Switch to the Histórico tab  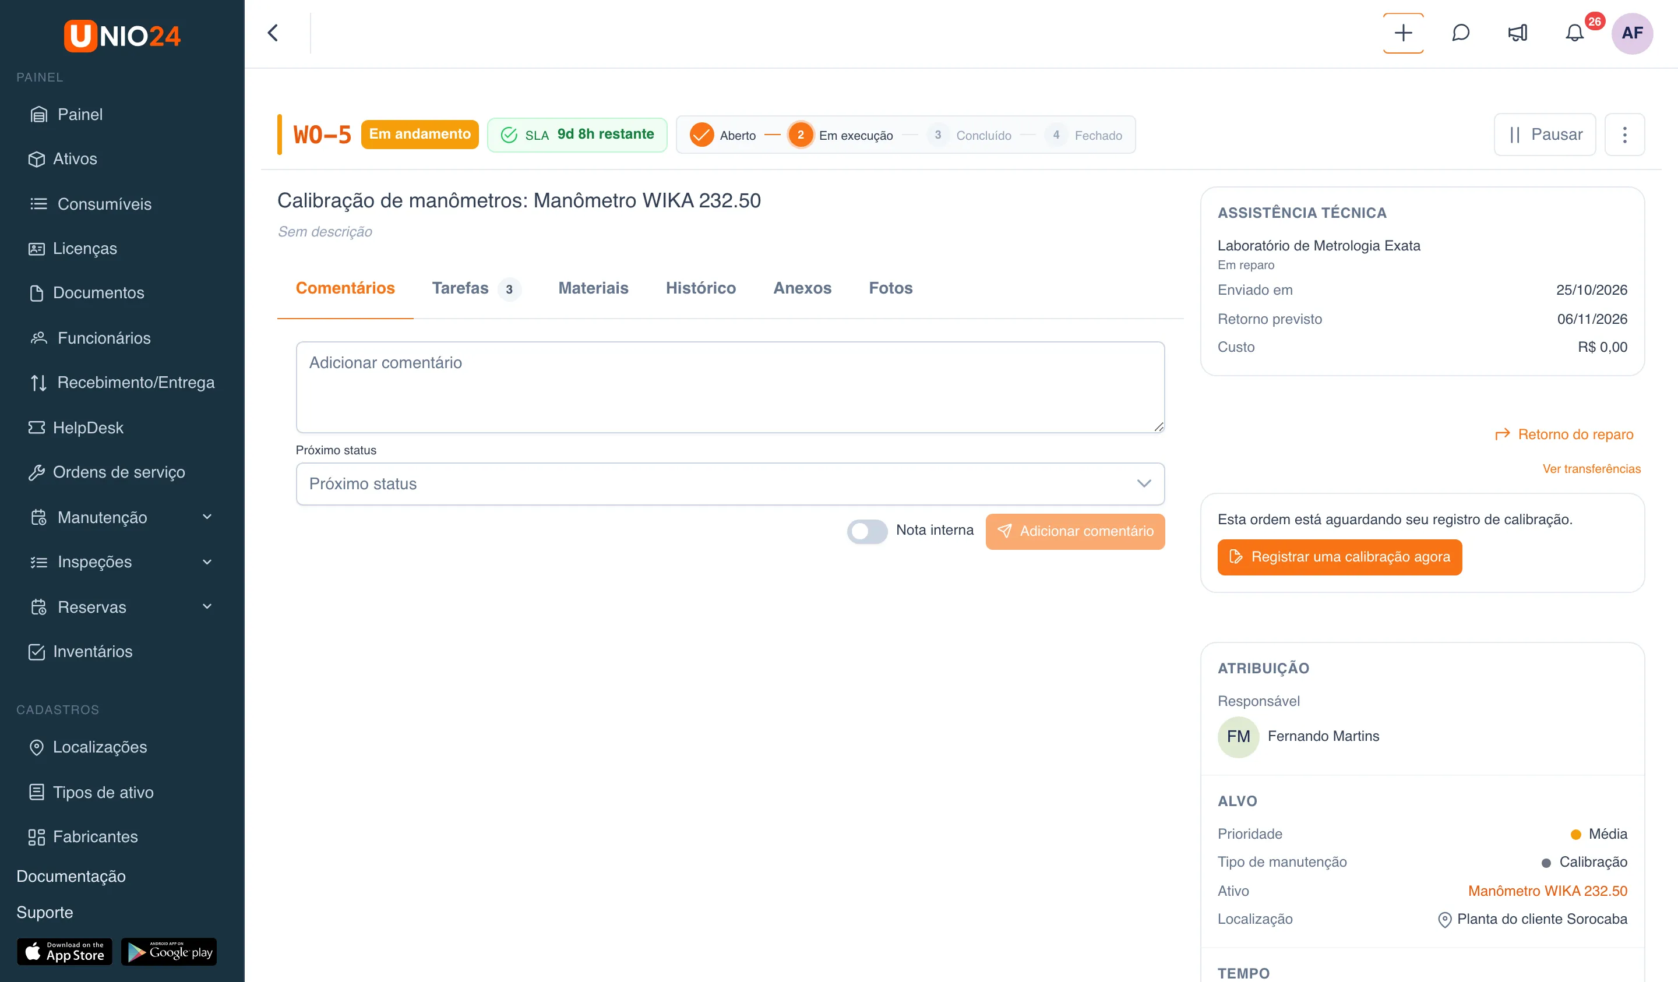700,288
